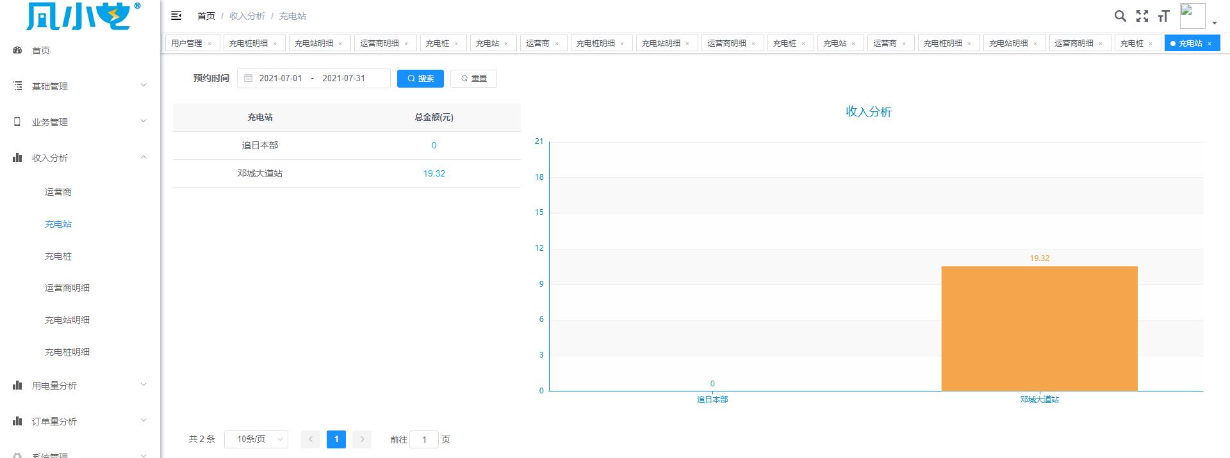Select 运营商 in sidebar submenu
1230x458 pixels.
[x=58, y=192]
